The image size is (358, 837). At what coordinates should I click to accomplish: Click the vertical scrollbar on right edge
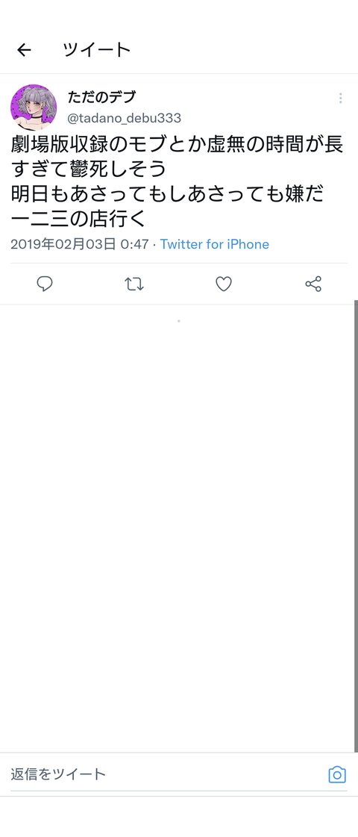coord(356,526)
